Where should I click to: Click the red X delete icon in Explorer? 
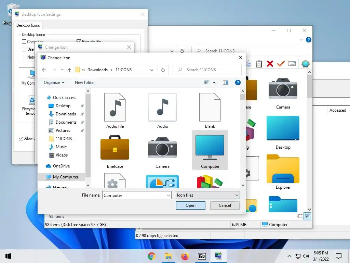(x=270, y=64)
